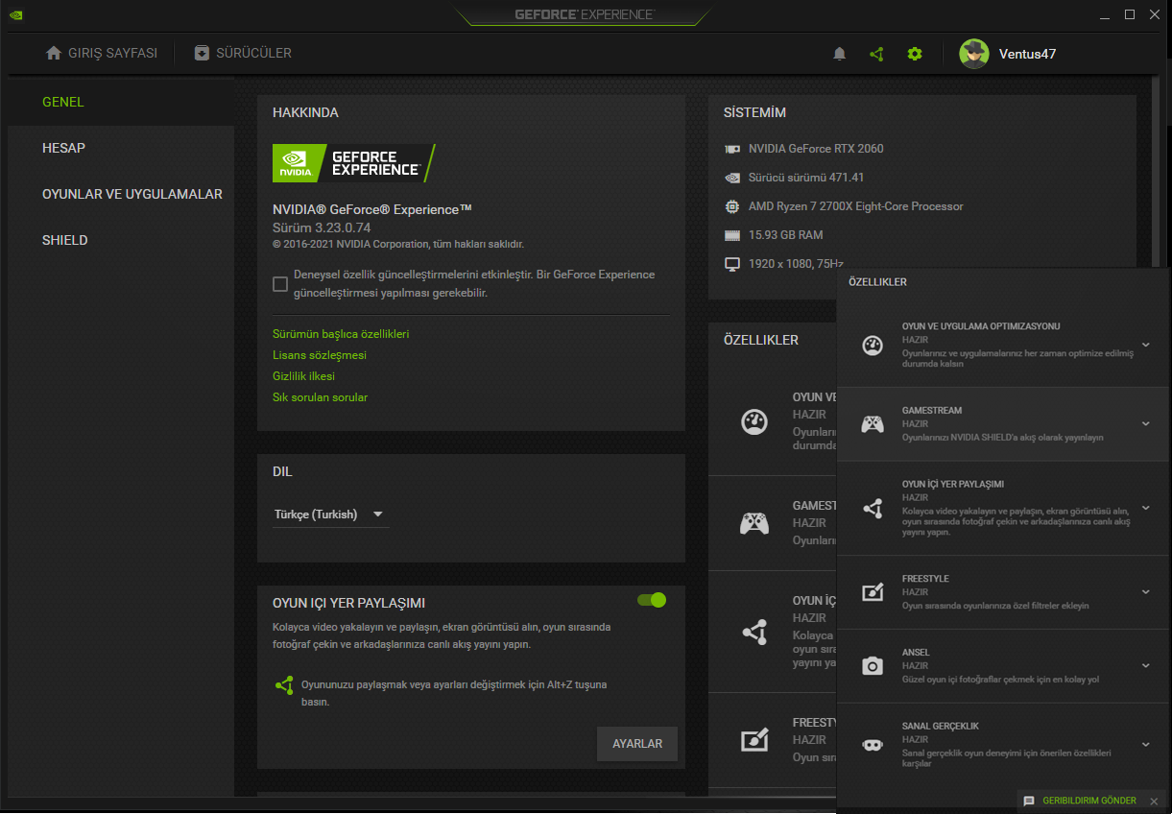Click the 'NVIDIA GeForce RTX 2060' text

816,149
